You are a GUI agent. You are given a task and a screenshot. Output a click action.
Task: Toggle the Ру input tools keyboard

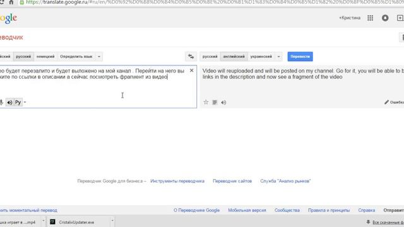(x=18, y=102)
